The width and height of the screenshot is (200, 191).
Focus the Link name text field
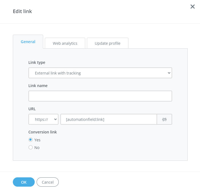tap(100, 96)
